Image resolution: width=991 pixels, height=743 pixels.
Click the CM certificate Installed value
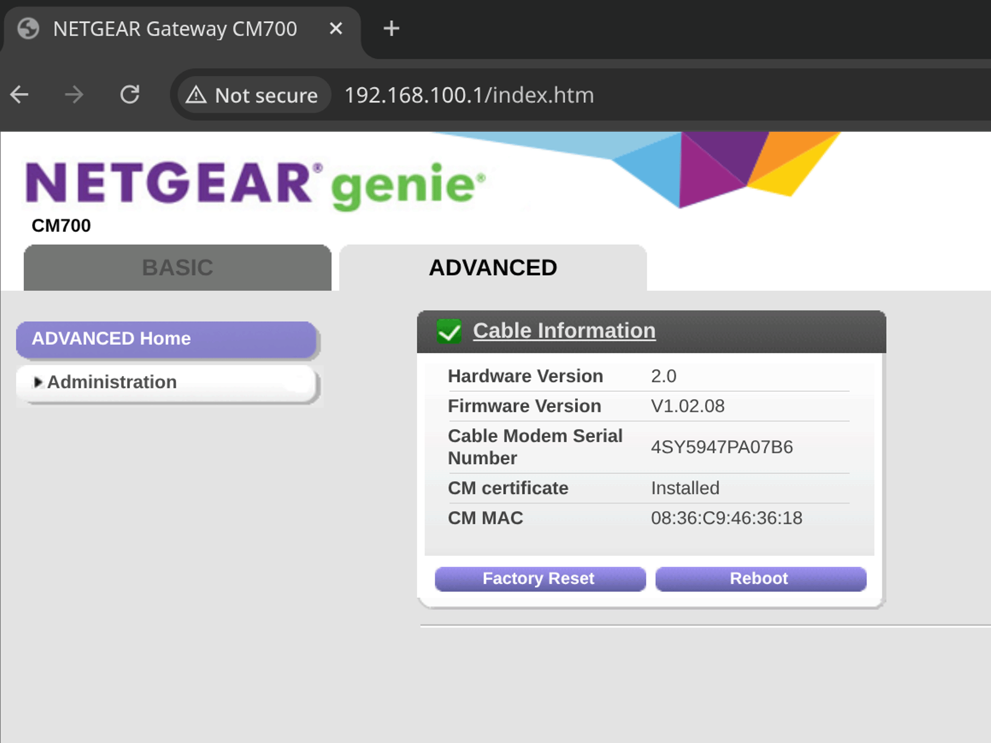[685, 488]
